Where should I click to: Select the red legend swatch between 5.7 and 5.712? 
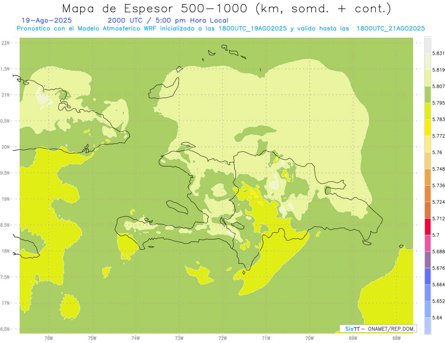pos(428,226)
